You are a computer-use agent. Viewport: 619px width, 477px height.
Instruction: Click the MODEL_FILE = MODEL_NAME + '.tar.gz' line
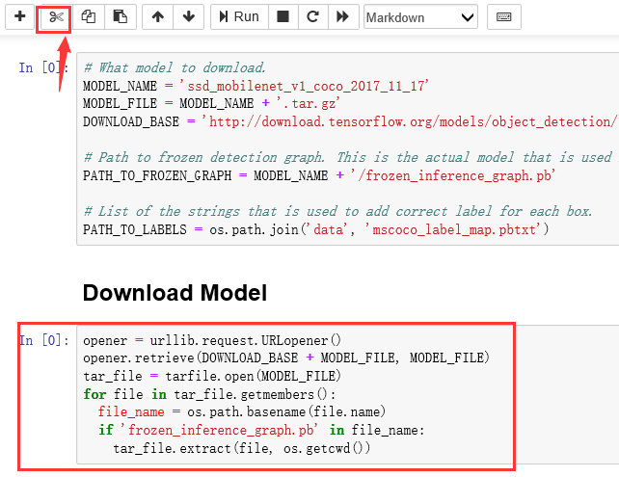click(211, 103)
